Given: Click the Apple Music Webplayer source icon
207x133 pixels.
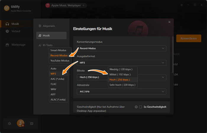Looking at the screenshot, I should click(x=48, y=5).
